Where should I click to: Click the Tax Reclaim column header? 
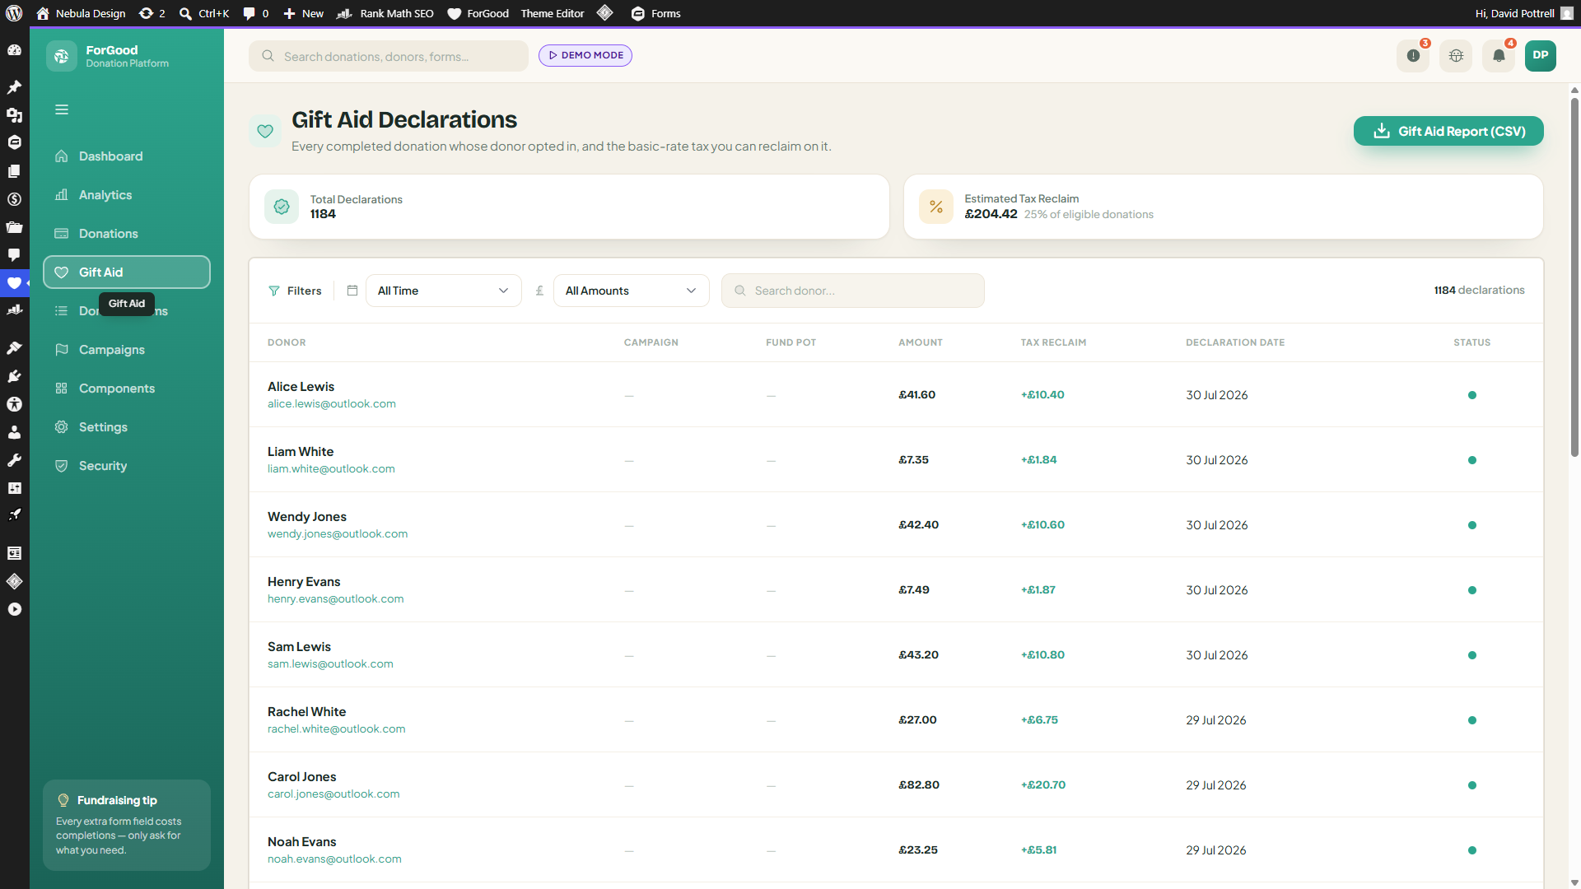[x=1053, y=342]
